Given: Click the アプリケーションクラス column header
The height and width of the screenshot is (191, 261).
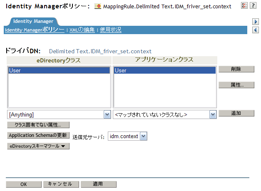Looking at the screenshot, I should (x=164, y=60).
